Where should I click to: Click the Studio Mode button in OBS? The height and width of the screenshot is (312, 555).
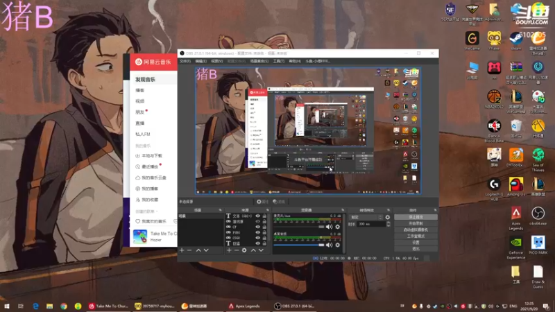click(416, 236)
